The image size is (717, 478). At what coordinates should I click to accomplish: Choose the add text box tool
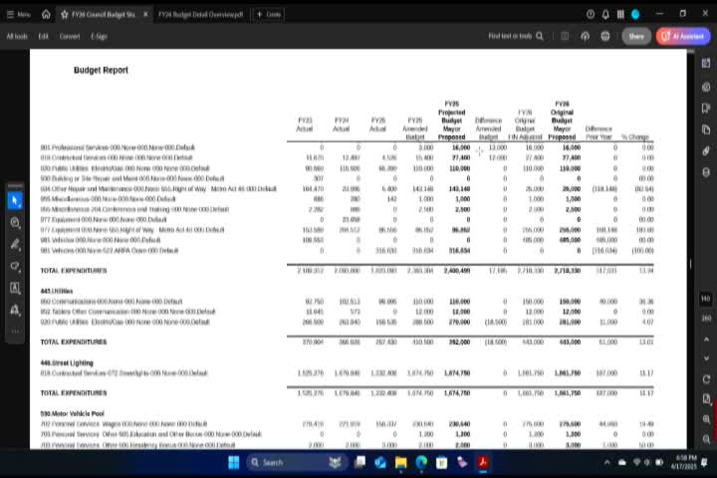15,288
